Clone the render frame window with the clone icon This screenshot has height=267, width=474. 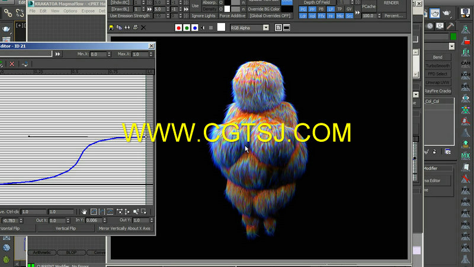(127, 28)
